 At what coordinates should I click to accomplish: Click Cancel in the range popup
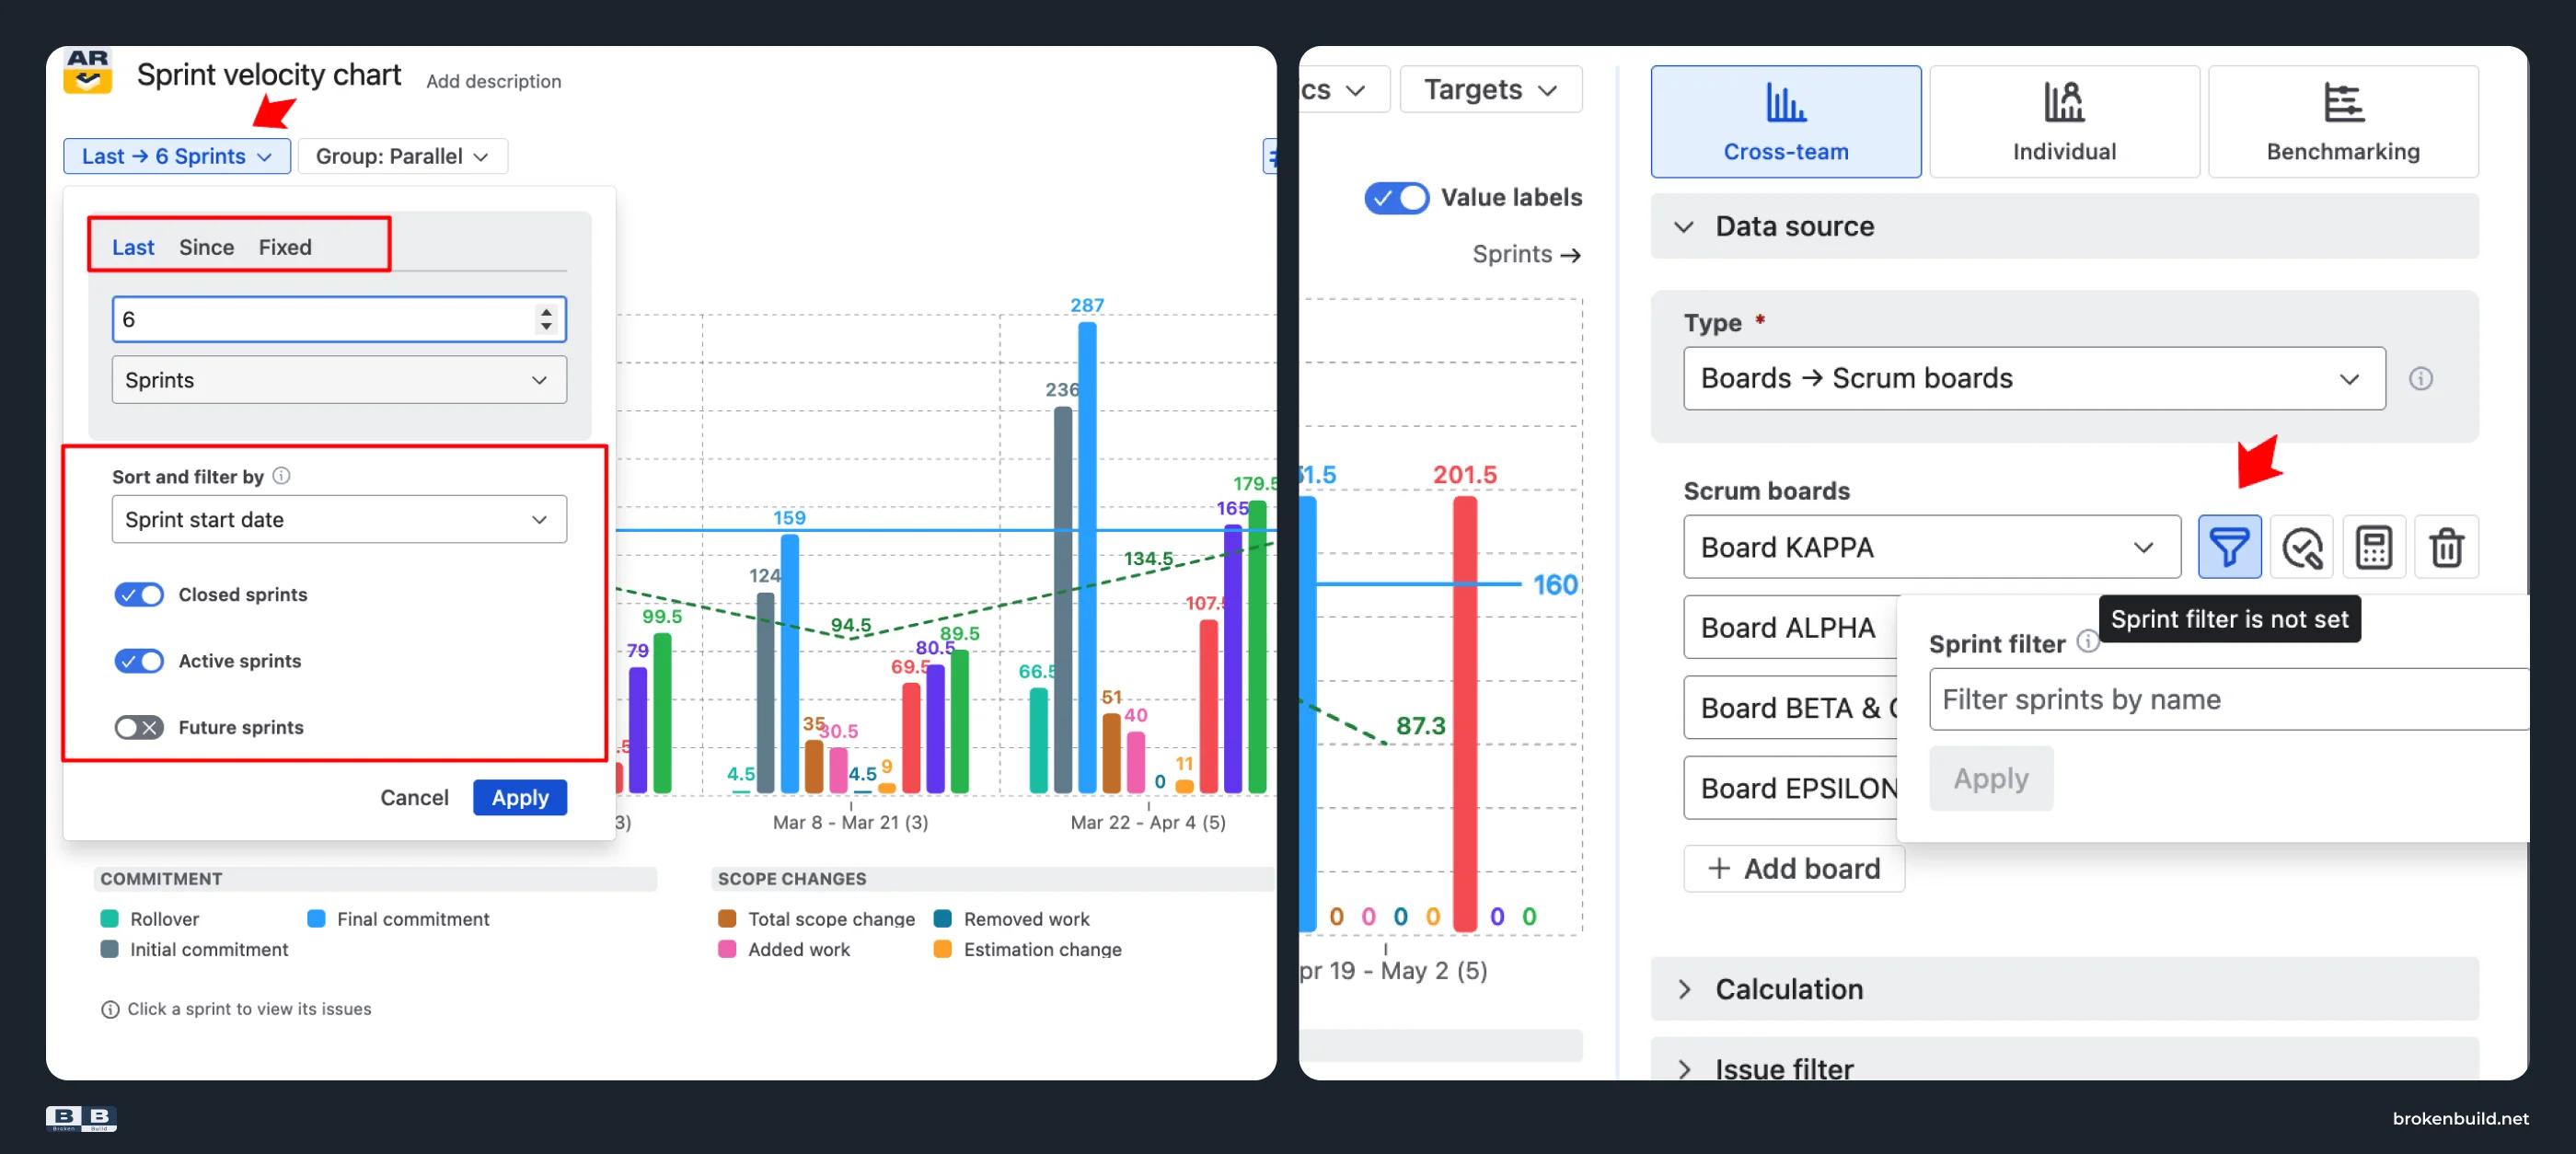414,797
